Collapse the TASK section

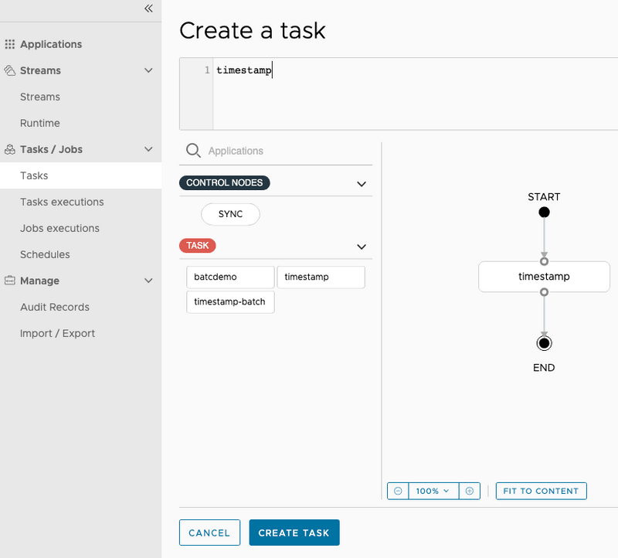361,247
